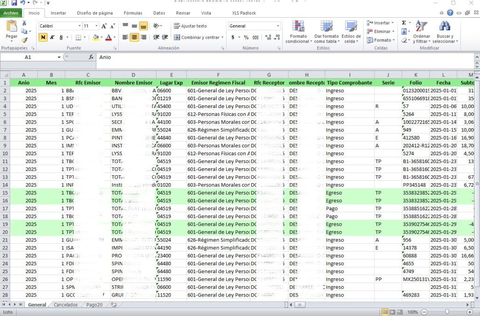Click the font color A icon
The height and width of the screenshot is (316, 480).
(109, 37)
